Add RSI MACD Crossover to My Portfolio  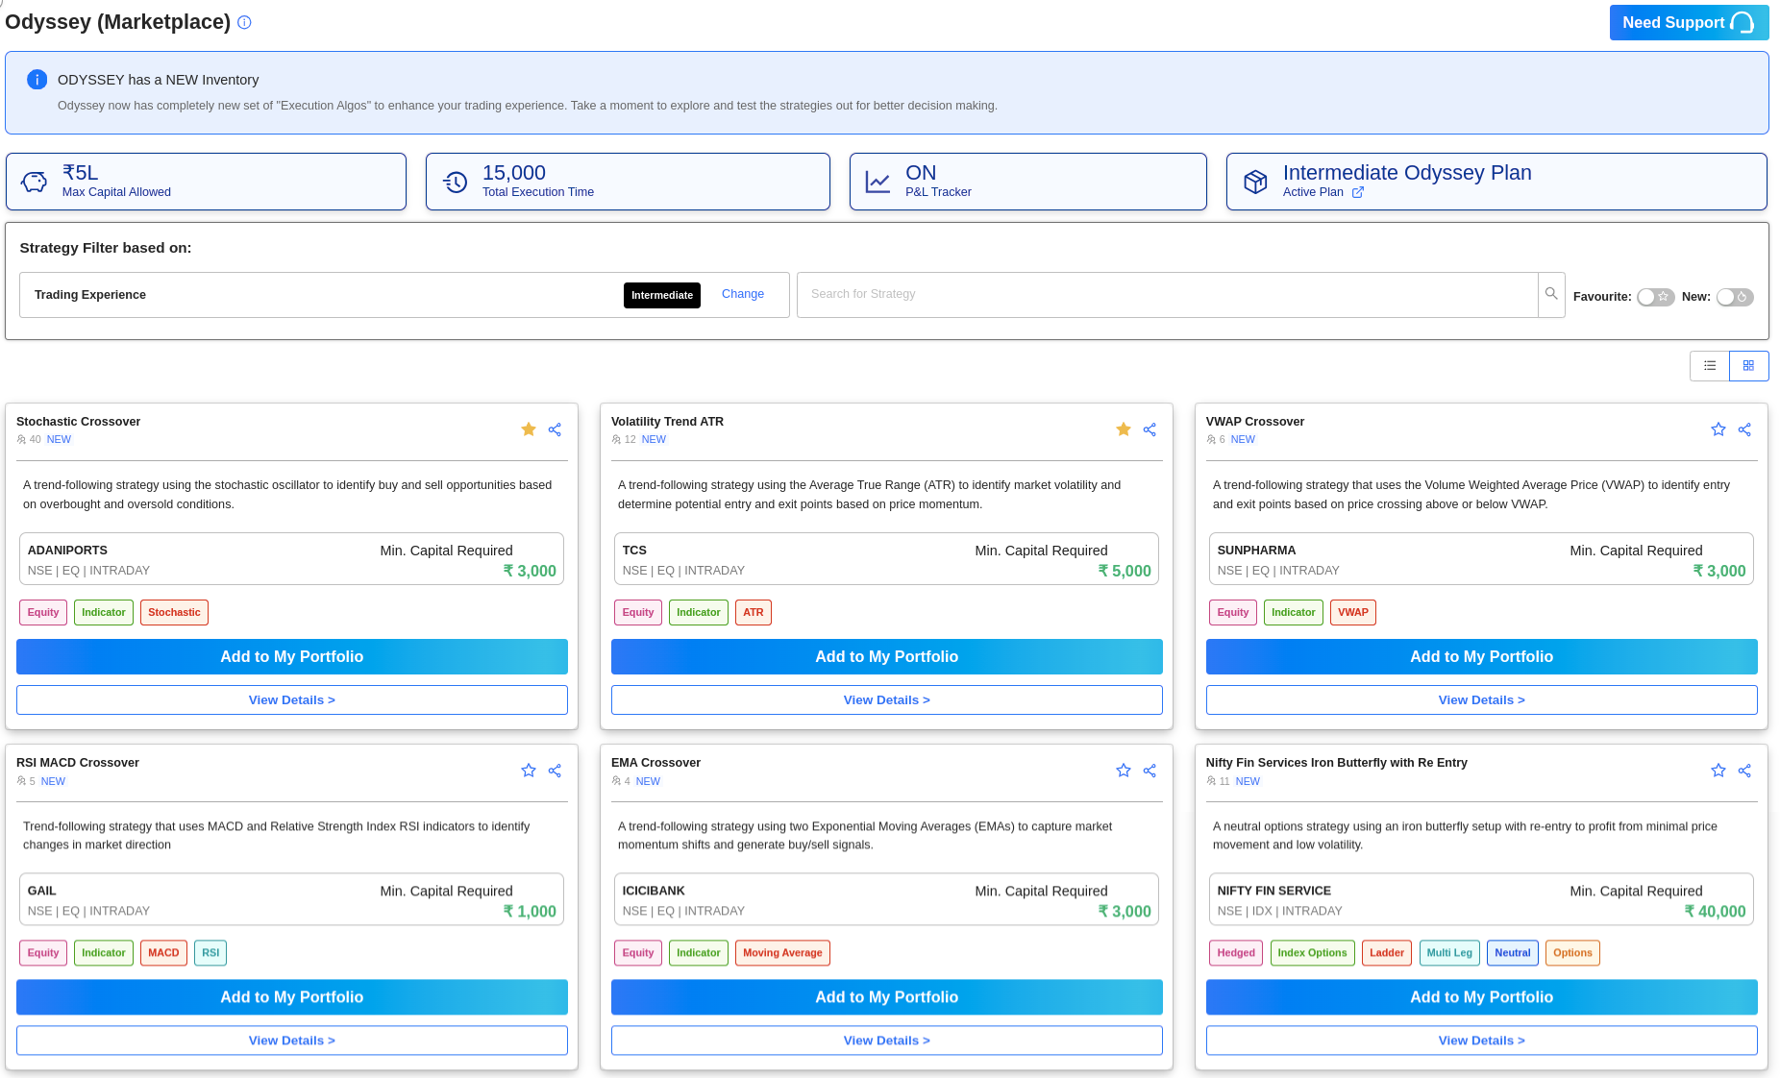(292, 997)
